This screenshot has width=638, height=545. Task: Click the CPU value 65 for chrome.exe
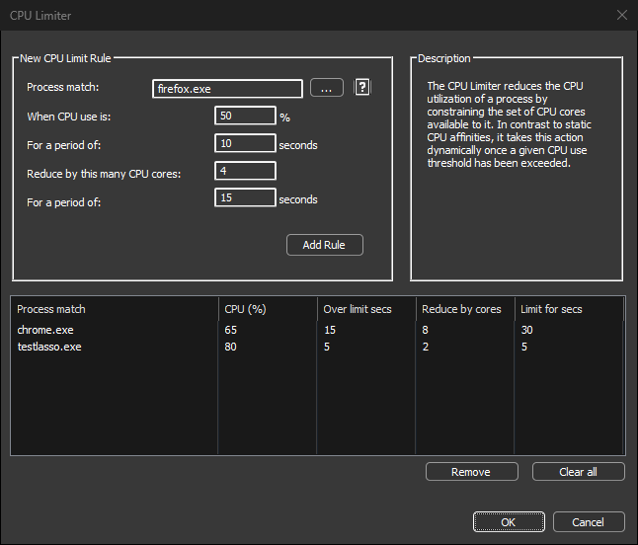(231, 330)
